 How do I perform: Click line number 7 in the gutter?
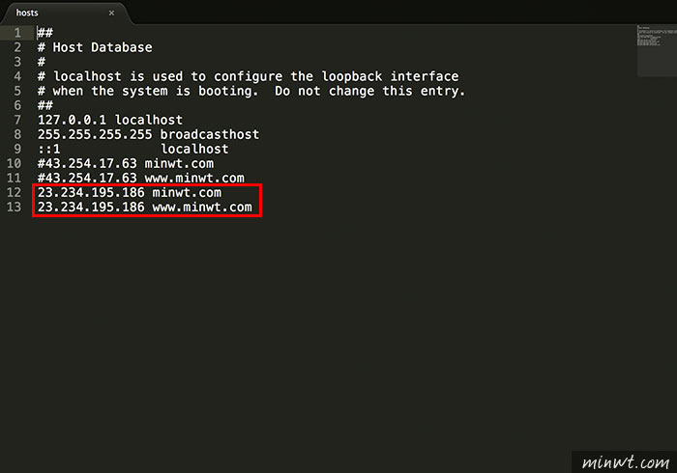(17, 120)
